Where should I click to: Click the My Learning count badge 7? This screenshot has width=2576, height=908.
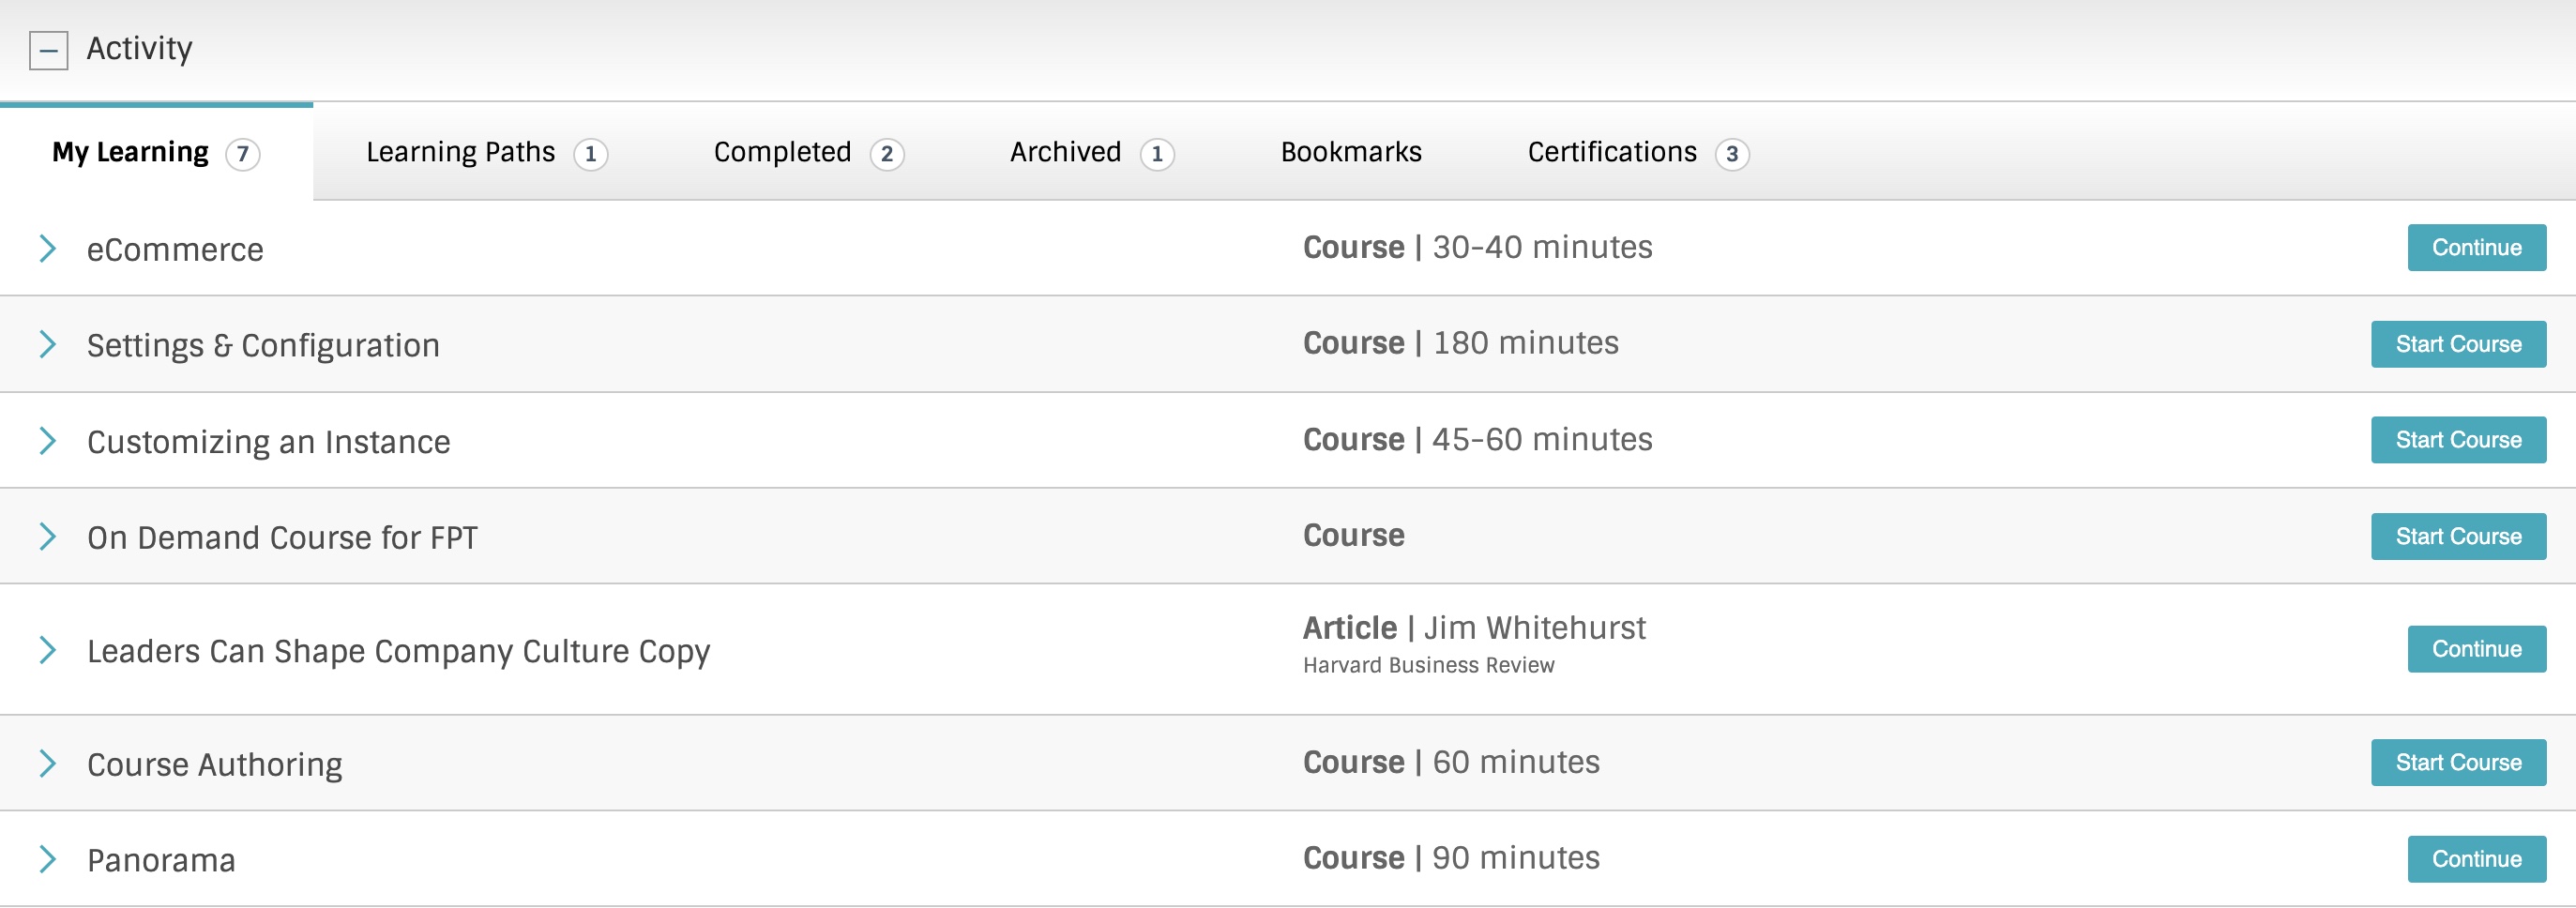pyautogui.click(x=243, y=154)
